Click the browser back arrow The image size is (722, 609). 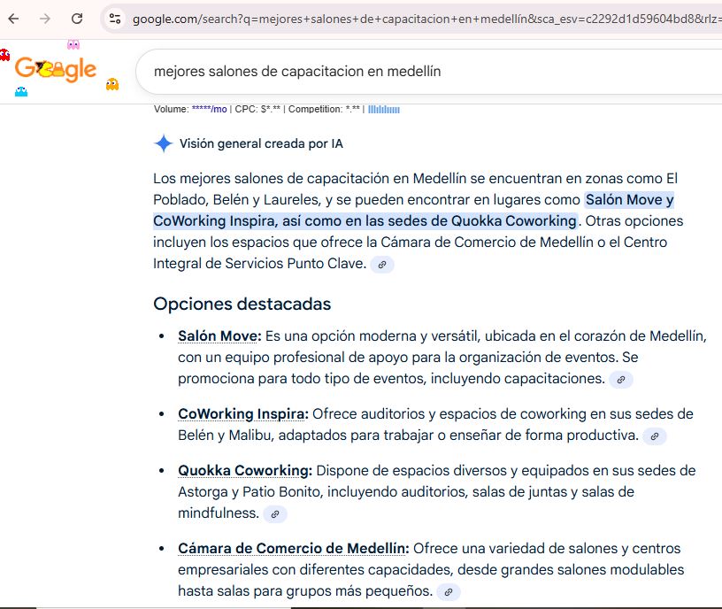pyautogui.click(x=16, y=18)
